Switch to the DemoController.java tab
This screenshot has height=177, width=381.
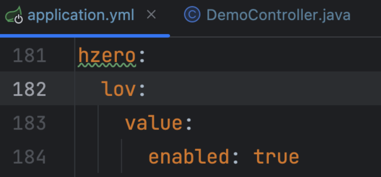(278, 15)
